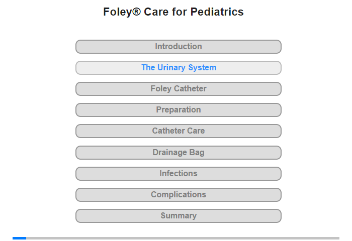Go to the Summary section

point(178,216)
